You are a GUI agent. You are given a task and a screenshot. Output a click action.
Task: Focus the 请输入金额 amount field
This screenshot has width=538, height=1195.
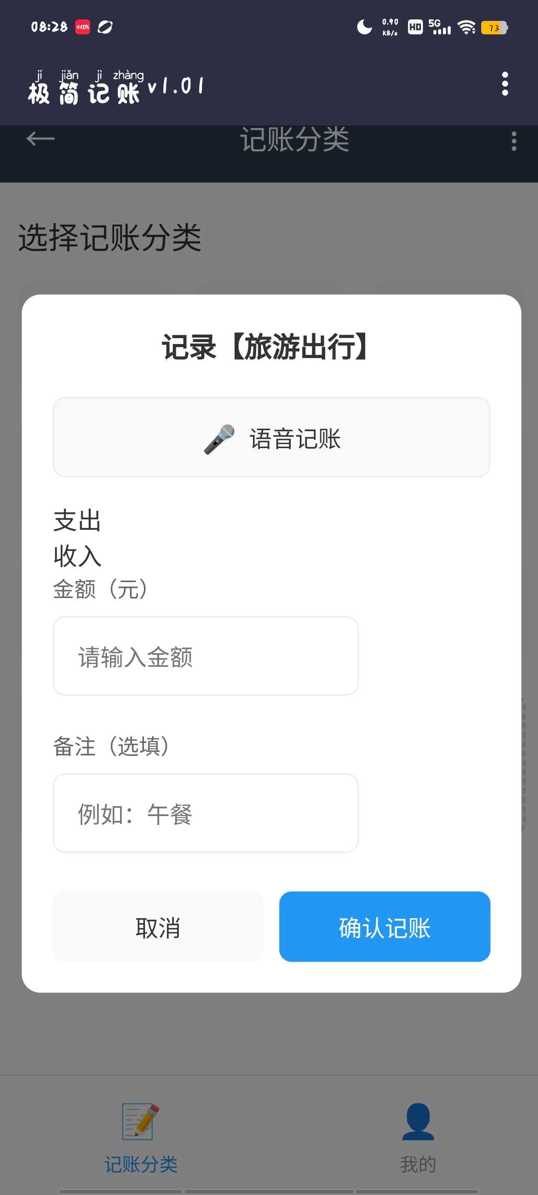(206, 656)
